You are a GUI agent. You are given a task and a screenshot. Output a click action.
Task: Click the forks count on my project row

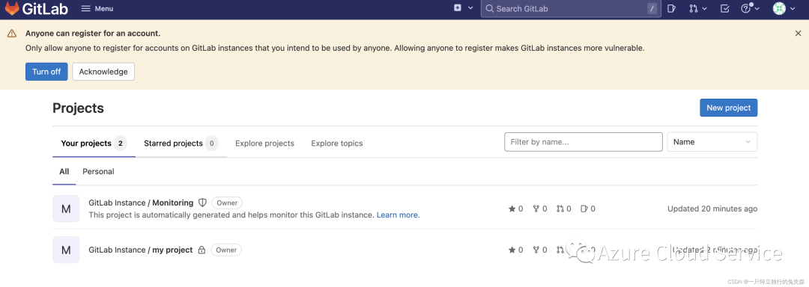[x=540, y=250]
